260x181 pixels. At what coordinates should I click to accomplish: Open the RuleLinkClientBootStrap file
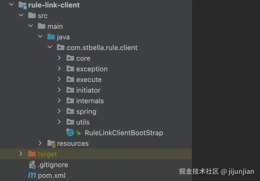(124, 133)
